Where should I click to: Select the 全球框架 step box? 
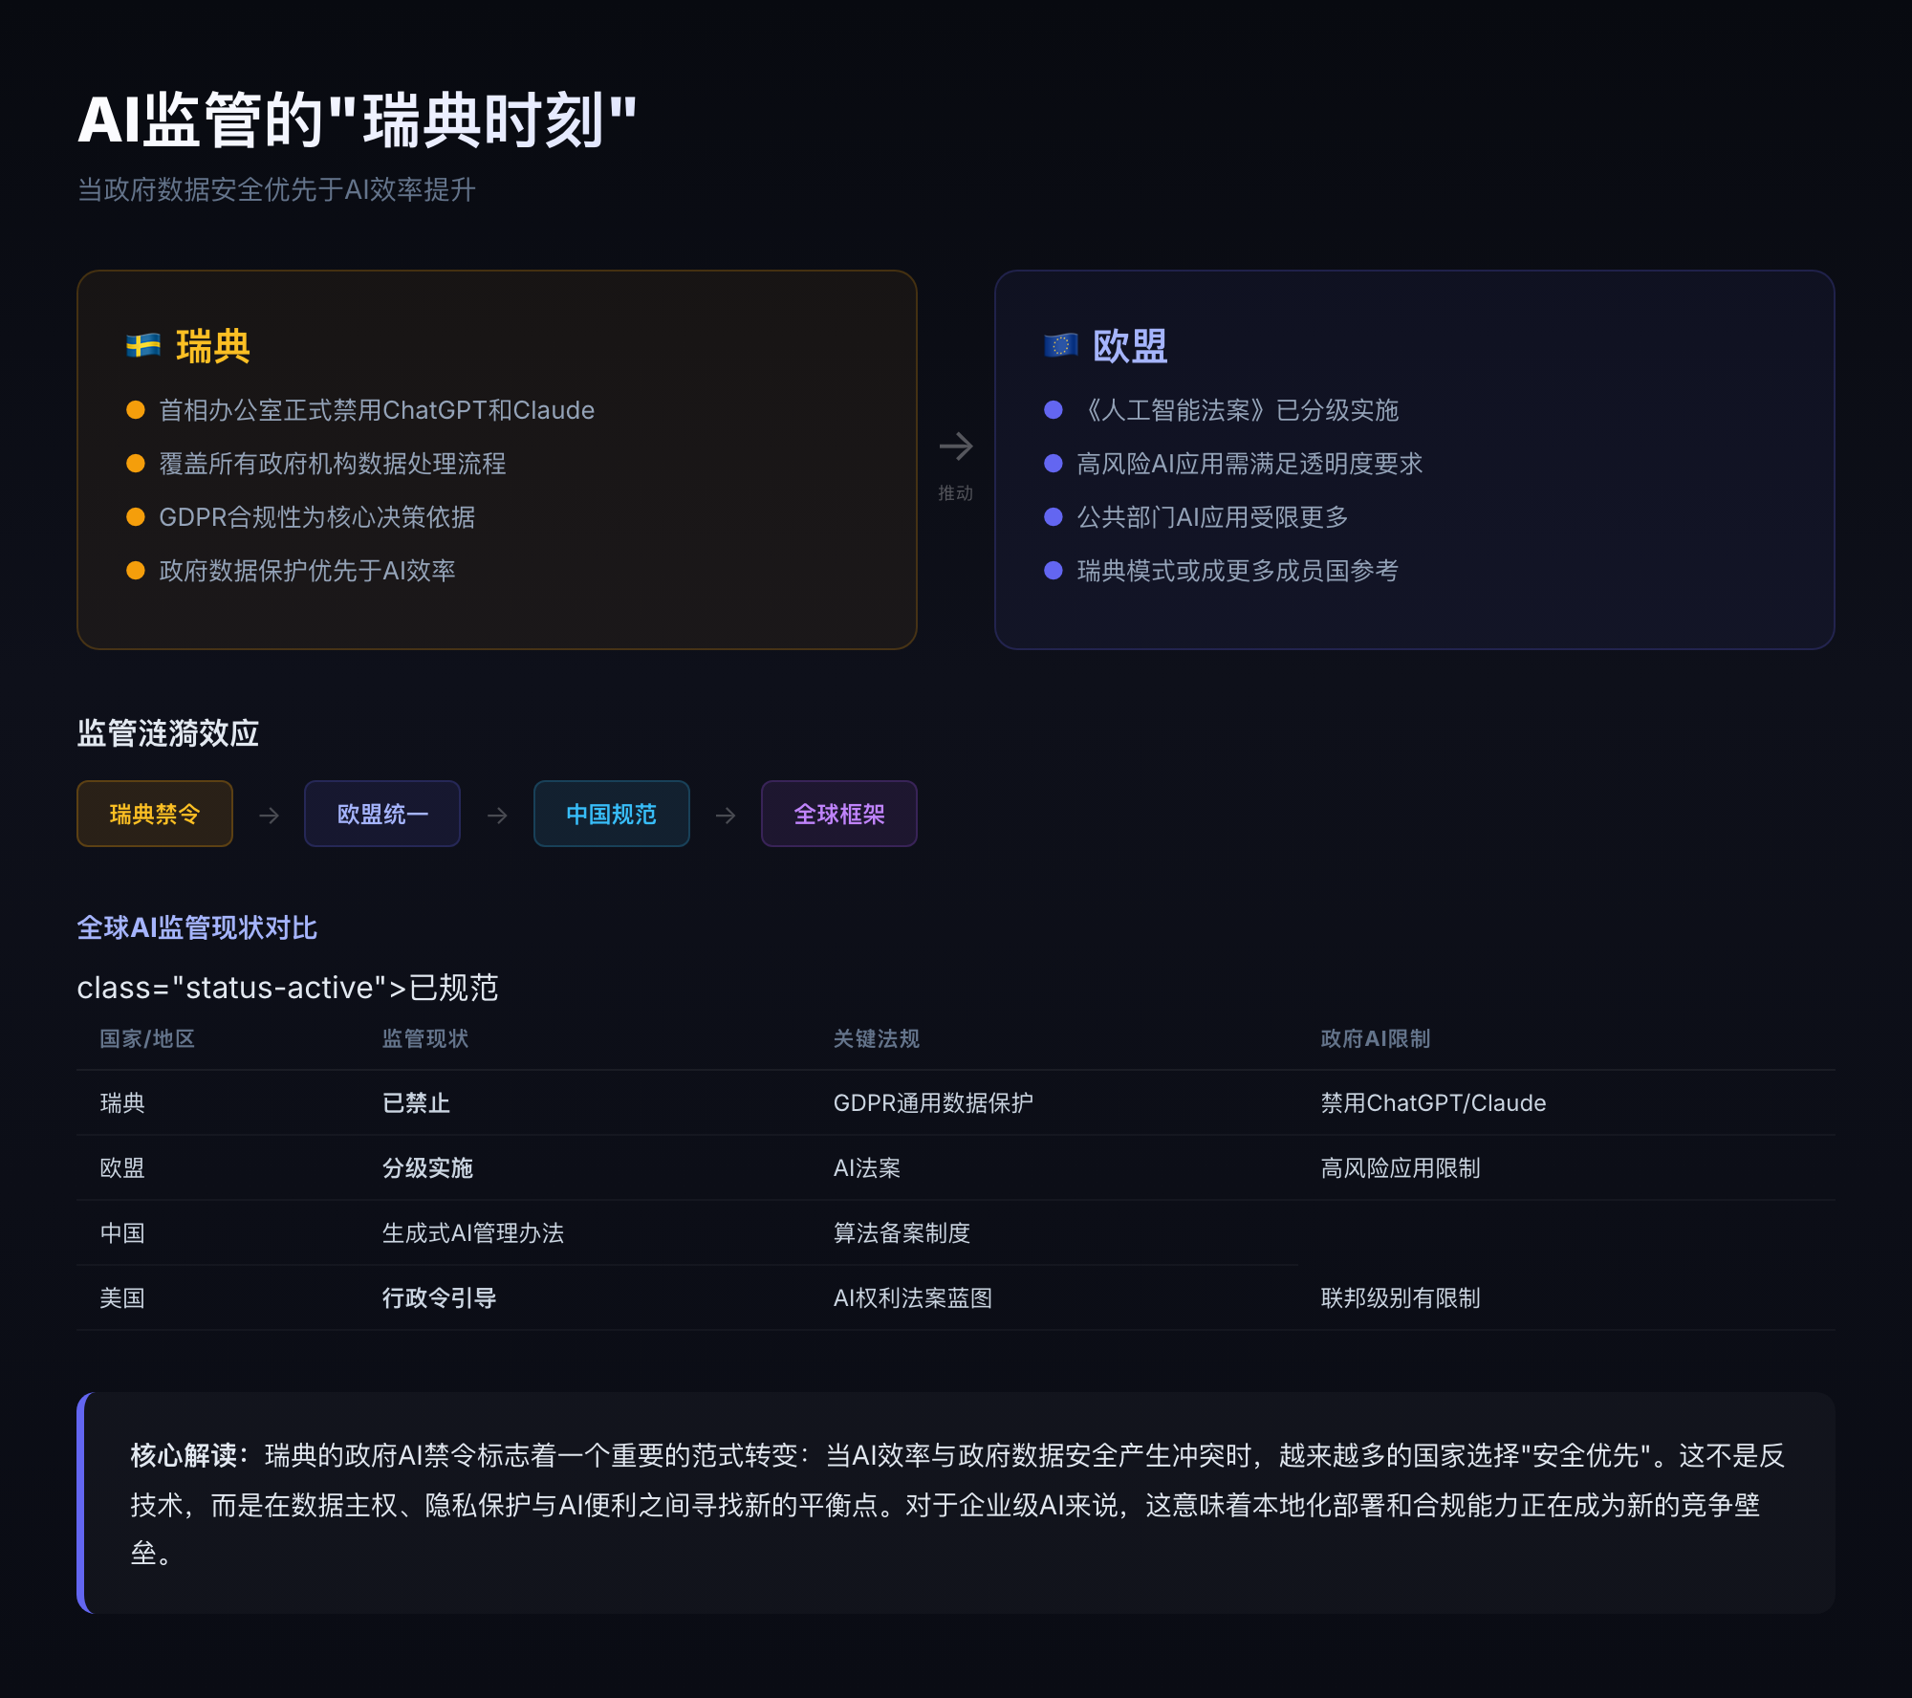pyautogui.click(x=839, y=814)
